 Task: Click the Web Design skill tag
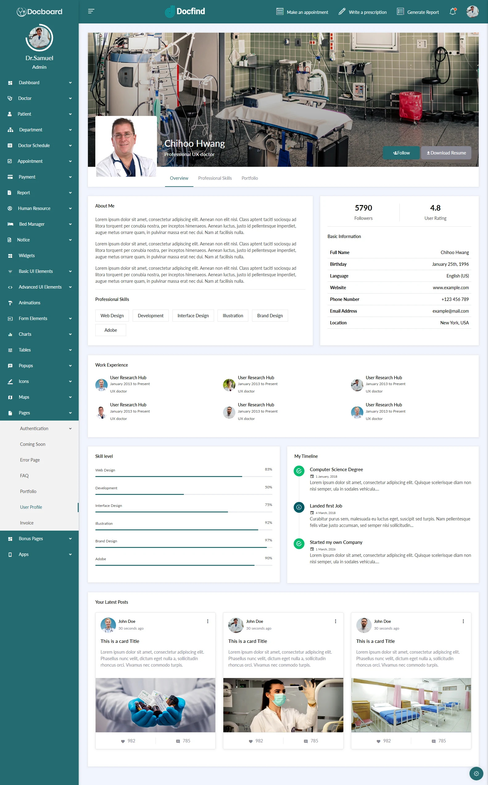click(112, 316)
